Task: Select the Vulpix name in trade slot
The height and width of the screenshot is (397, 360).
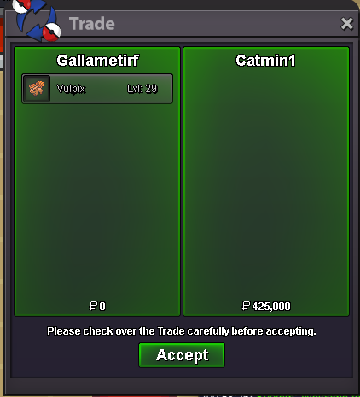Action: click(71, 89)
